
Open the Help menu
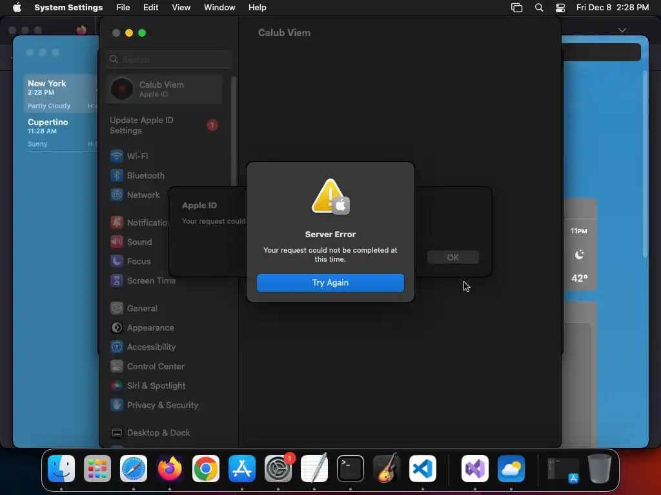(x=257, y=8)
